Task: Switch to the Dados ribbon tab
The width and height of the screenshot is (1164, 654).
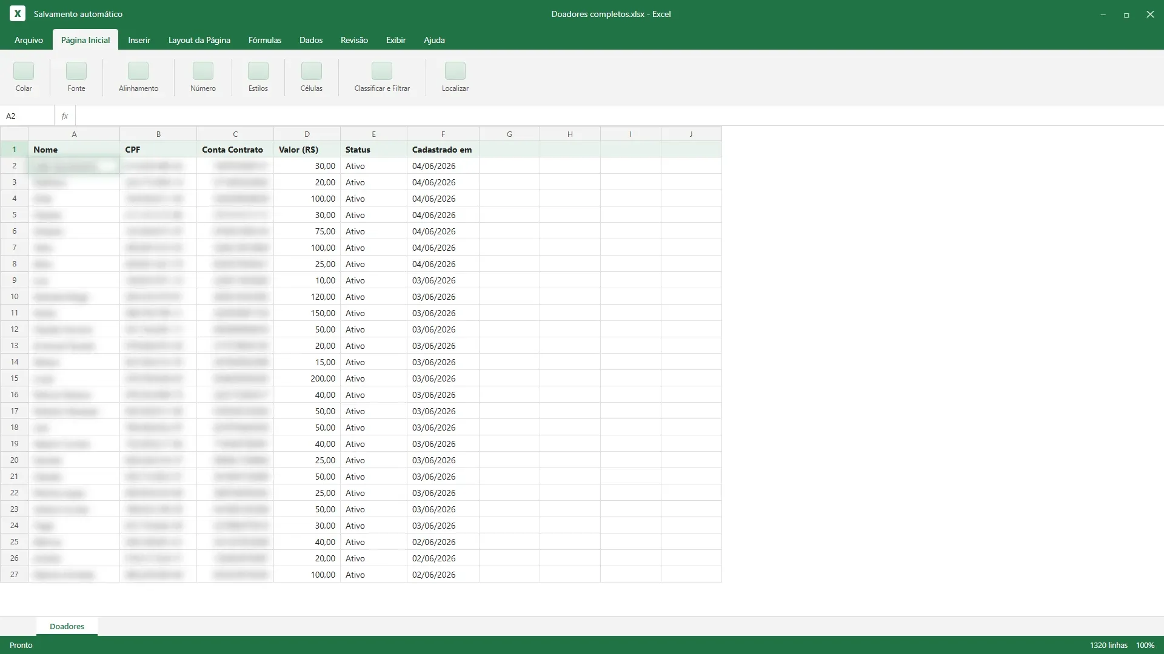Action: pyautogui.click(x=311, y=40)
